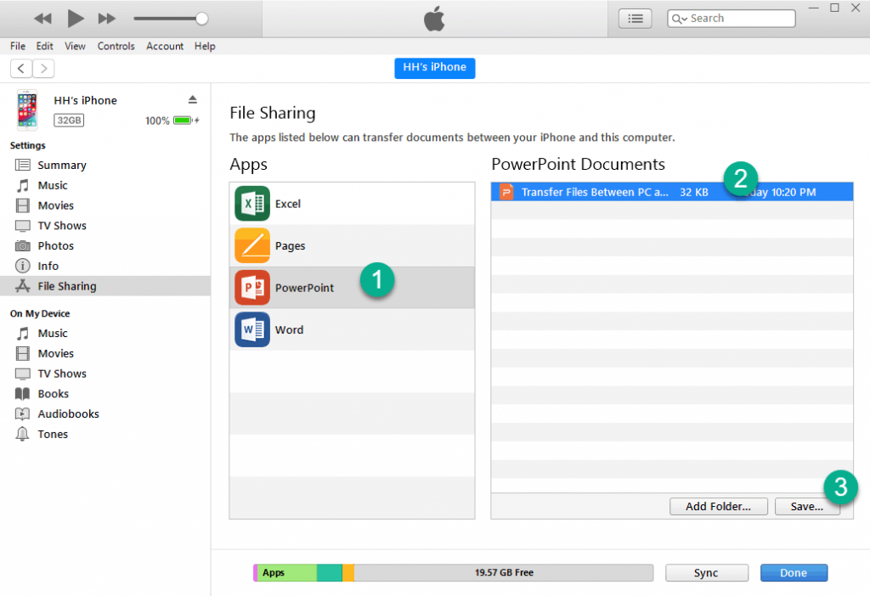Open the search options magnifier dropdown
The image size is (870, 596).
[678, 18]
